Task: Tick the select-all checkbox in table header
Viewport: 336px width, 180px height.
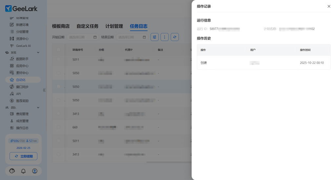Action: coord(58,50)
